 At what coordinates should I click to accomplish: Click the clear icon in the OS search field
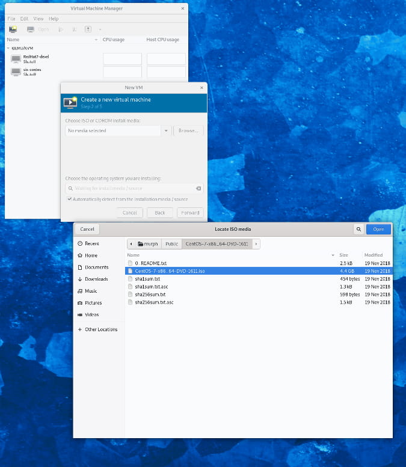point(198,188)
